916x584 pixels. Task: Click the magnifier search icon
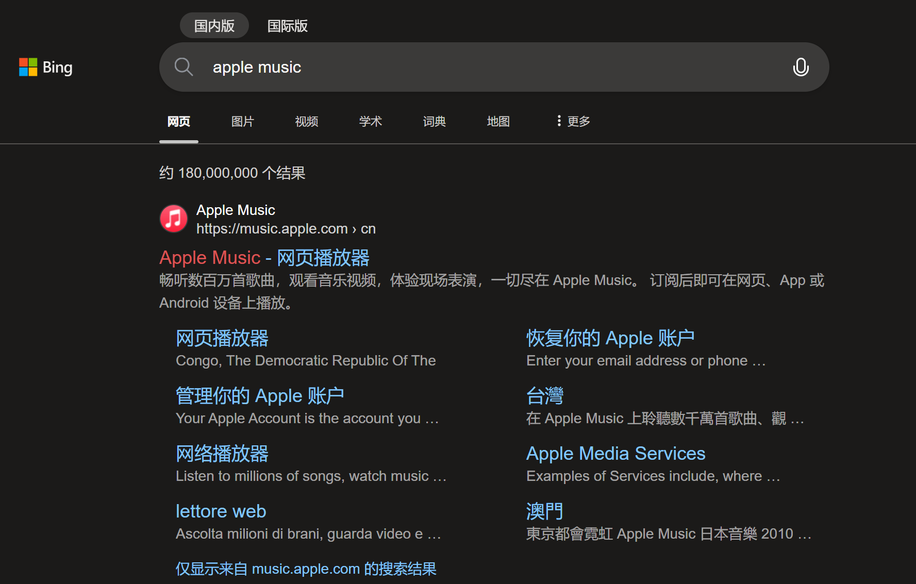184,67
